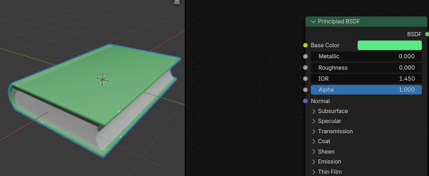
Task: Click the Metallic input socket
Action: [306, 57]
